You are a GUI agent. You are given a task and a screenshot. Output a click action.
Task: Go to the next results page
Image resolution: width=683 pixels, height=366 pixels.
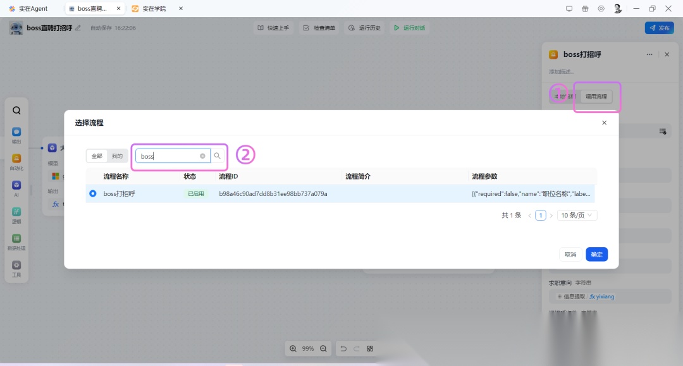551,216
